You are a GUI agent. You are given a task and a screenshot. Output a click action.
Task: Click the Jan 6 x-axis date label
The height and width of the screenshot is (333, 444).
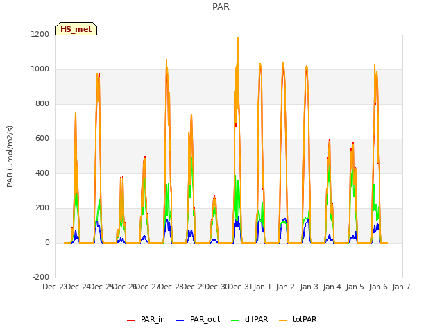tap(378, 287)
